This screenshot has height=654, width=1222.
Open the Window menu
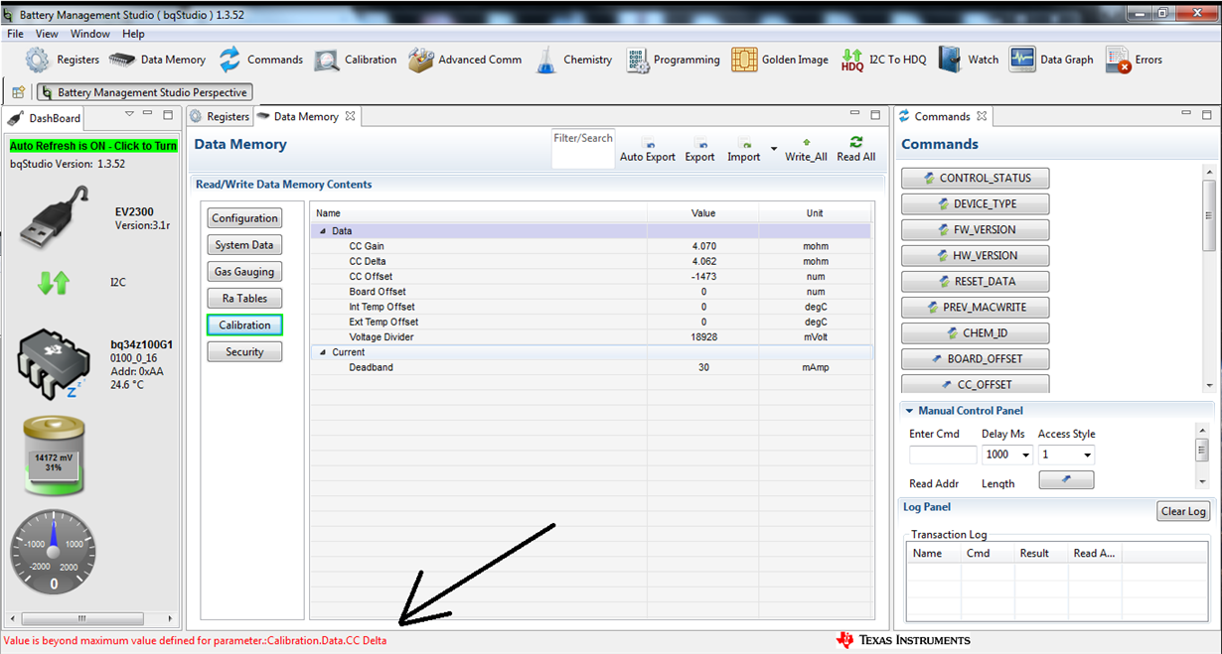tap(89, 34)
